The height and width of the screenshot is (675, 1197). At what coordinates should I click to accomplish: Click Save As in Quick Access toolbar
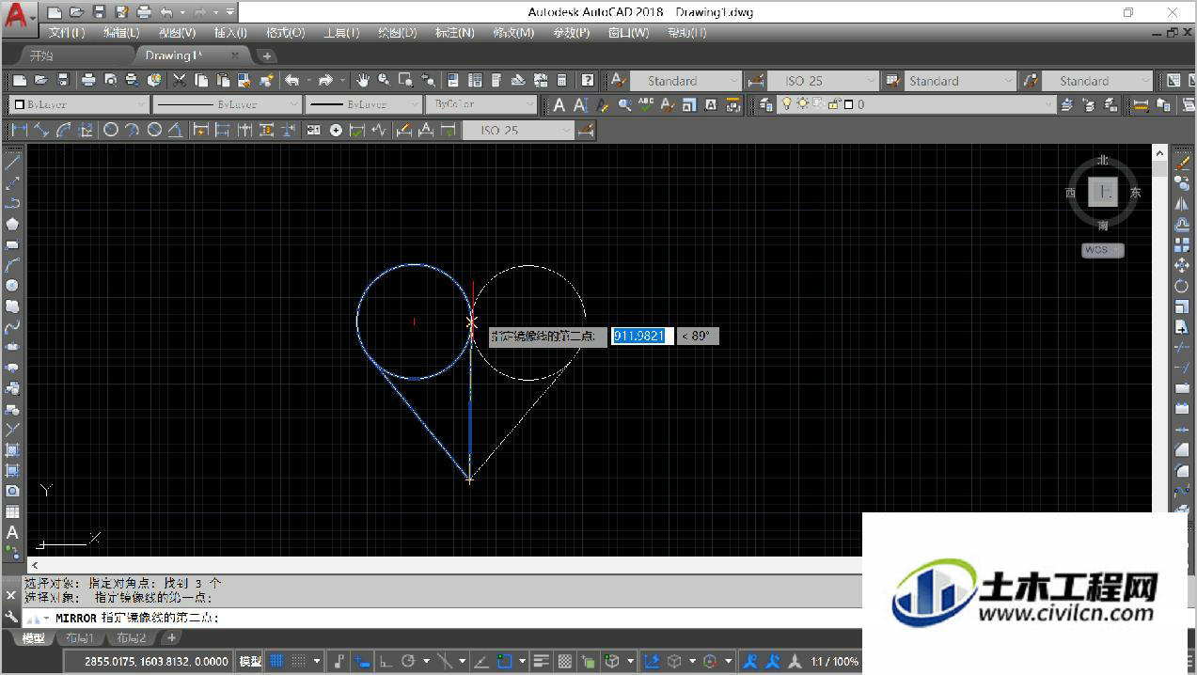[121, 12]
